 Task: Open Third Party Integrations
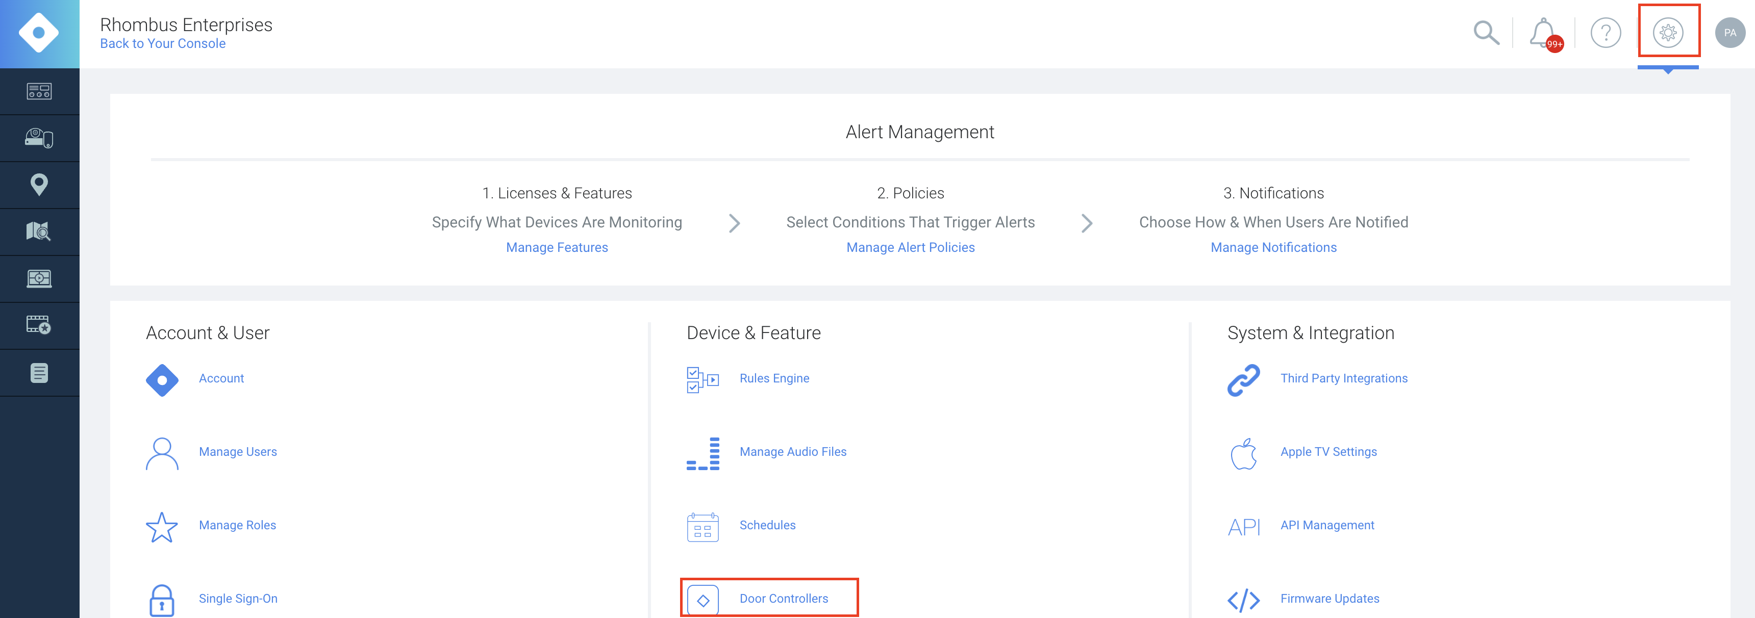[x=1343, y=378]
